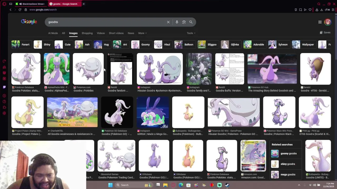Take a snapshot with the crop icon
The image size is (337, 189).
300,10
